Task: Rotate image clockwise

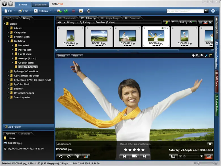Action: click(x=69, y=156)
